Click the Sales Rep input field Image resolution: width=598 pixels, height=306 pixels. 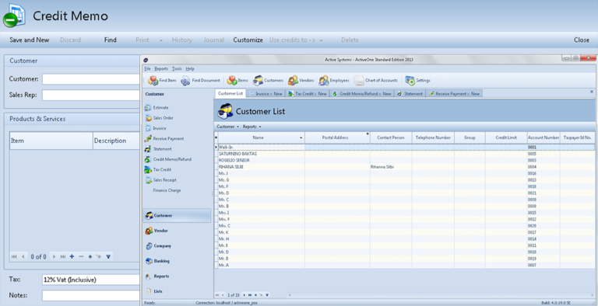coord(91,96)
